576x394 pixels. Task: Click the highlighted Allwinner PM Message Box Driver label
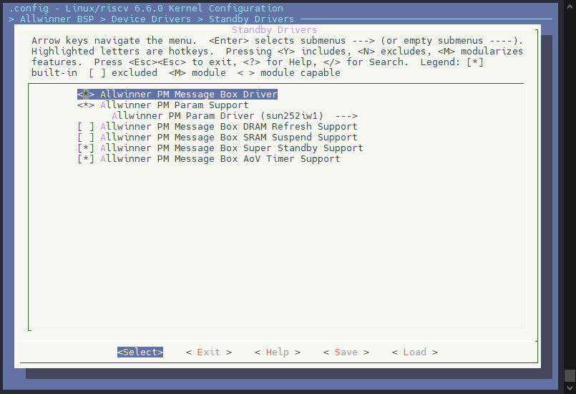188,95
